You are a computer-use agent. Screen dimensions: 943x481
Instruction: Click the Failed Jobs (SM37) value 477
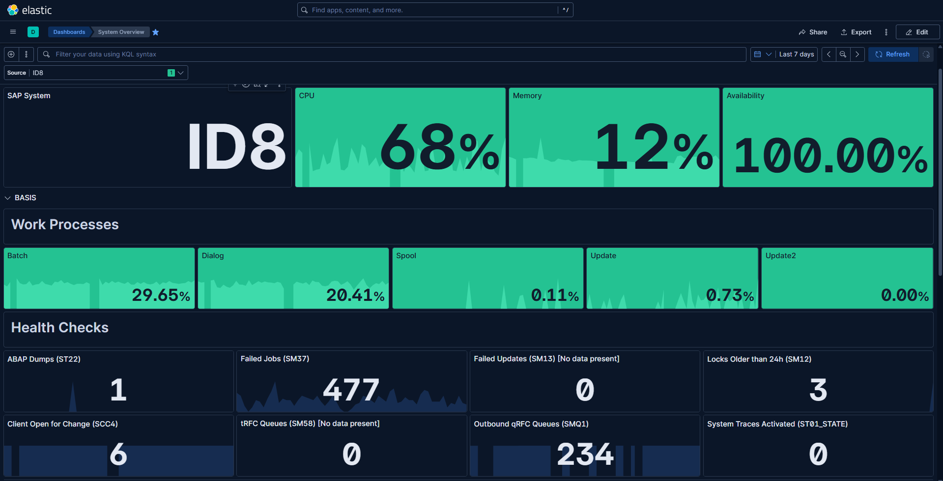(351, 390)
